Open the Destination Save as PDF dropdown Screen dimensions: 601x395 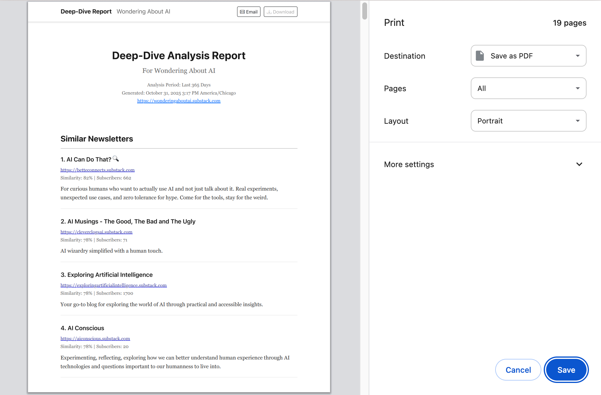[528, 56]
